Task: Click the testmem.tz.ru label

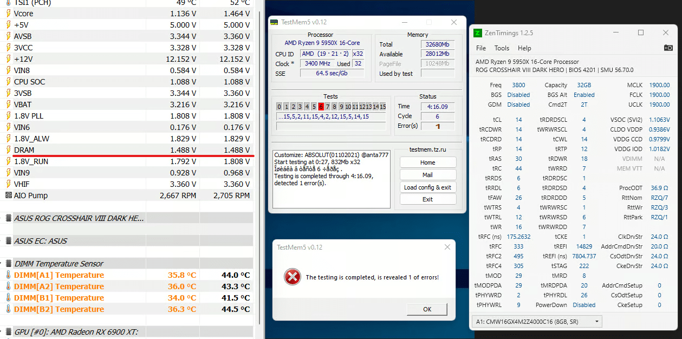Action: coord(427,149)
